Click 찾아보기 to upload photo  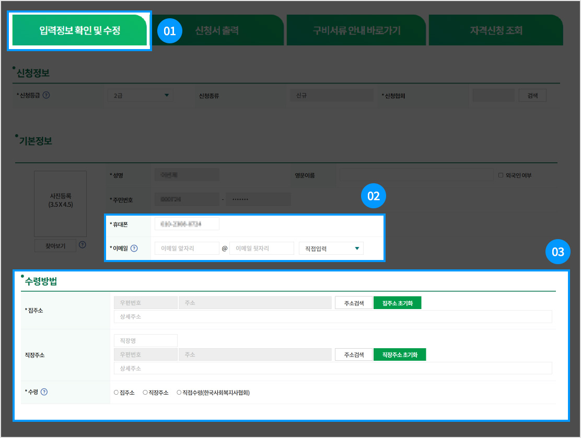[55, 245]
